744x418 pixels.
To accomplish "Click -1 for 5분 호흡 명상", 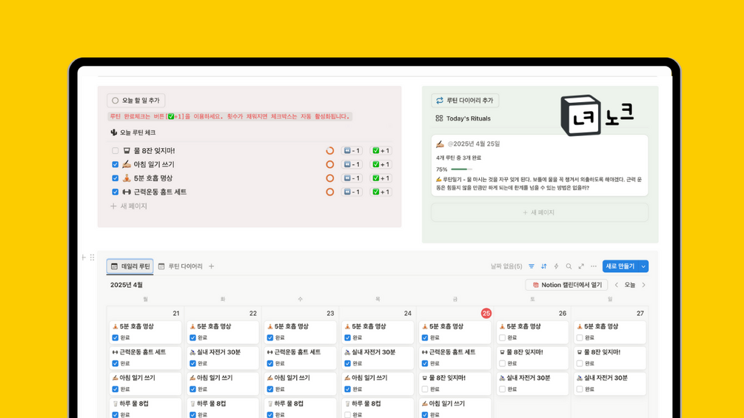I will 352,178.
